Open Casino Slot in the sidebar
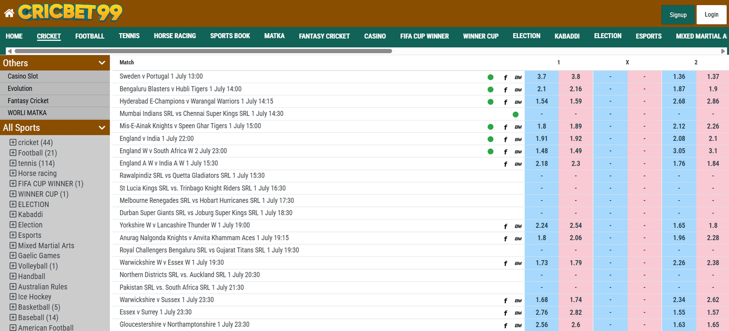The image size is (729, 331). pos(55,76)
